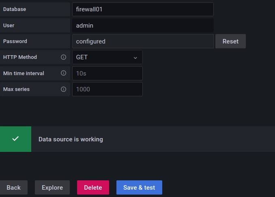Screen dimensions: 275x197
Task: Click the chevron arrow in HTTP Method selector
Action: (135, 58)
